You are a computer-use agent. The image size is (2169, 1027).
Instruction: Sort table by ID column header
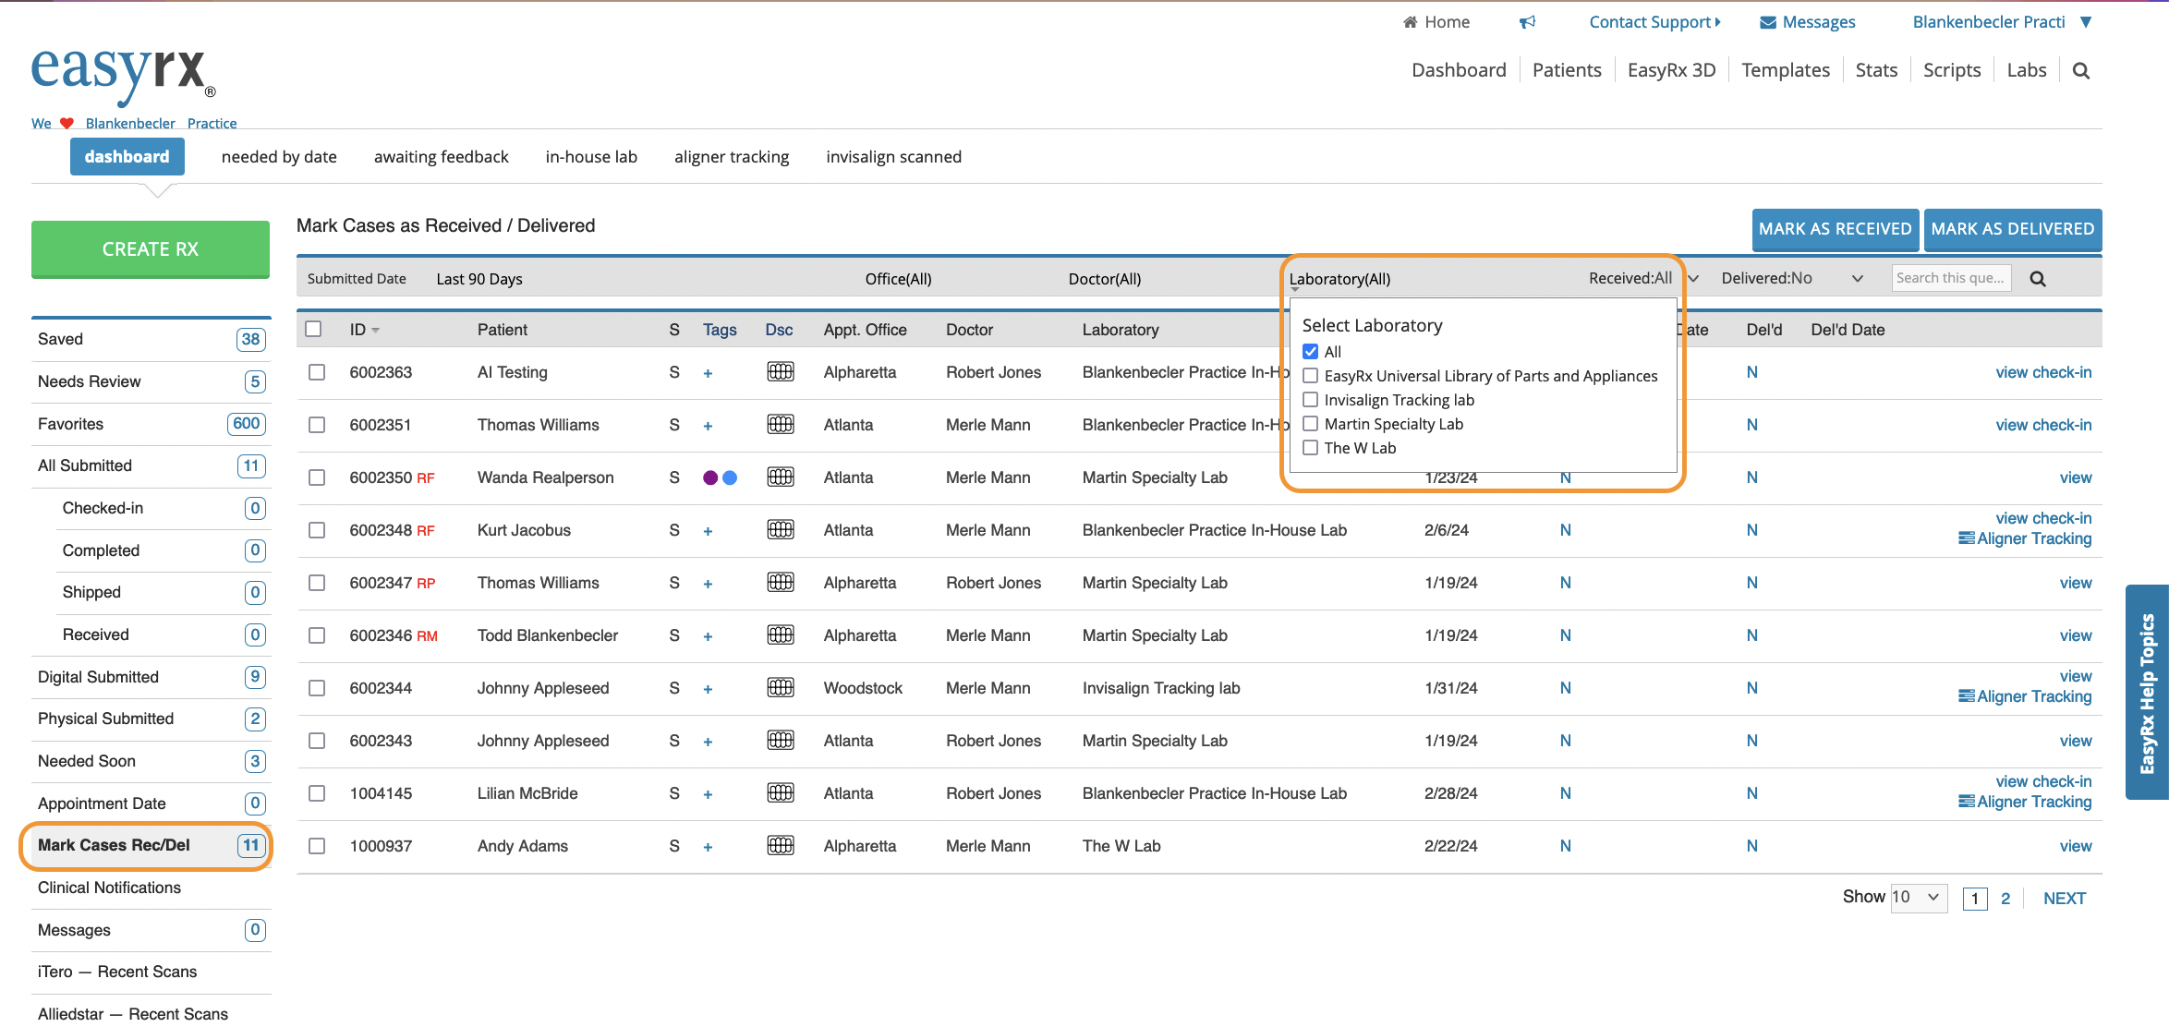pos(364,330)
